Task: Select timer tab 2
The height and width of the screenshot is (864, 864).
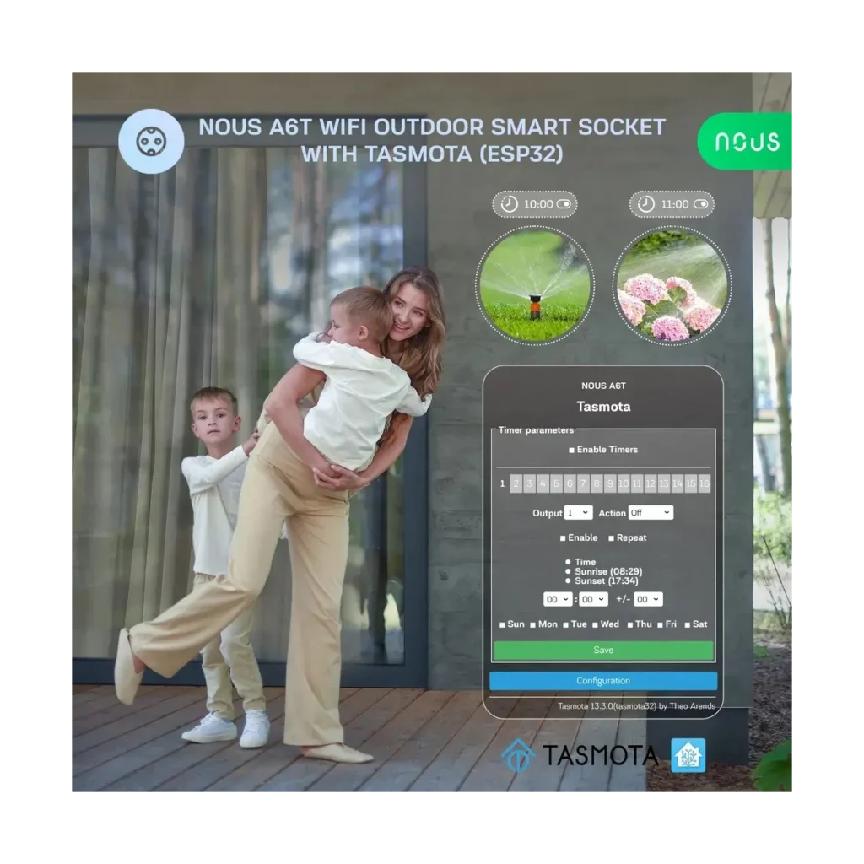Action: point(516,483)
